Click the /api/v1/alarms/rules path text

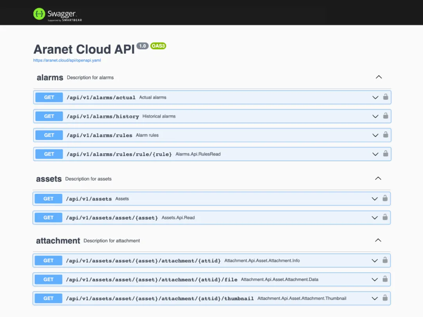point(99,135)
